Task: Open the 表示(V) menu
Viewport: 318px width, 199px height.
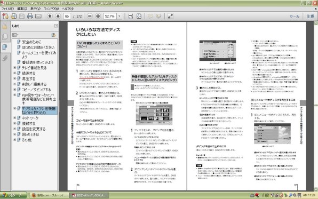Action: tap(35, 9)
